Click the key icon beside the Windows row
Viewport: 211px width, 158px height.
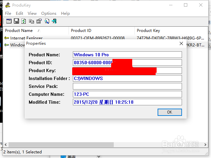click(7, 45)
